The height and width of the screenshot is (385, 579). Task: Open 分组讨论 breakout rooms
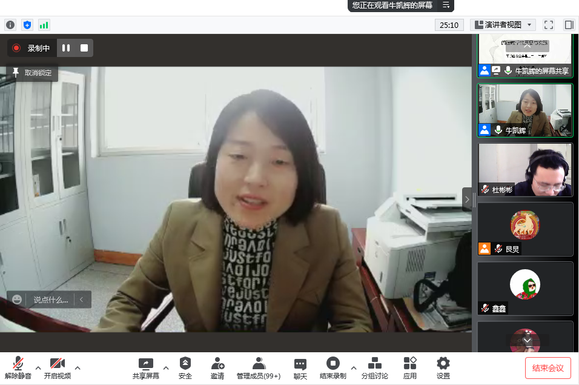coord(375,368)
